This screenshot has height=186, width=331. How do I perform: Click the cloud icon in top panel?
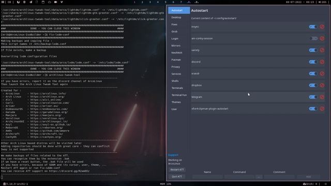pos(50,2)
